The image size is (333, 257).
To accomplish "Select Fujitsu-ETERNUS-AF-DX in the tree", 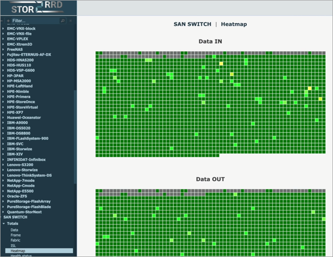I will coord(29,55).
